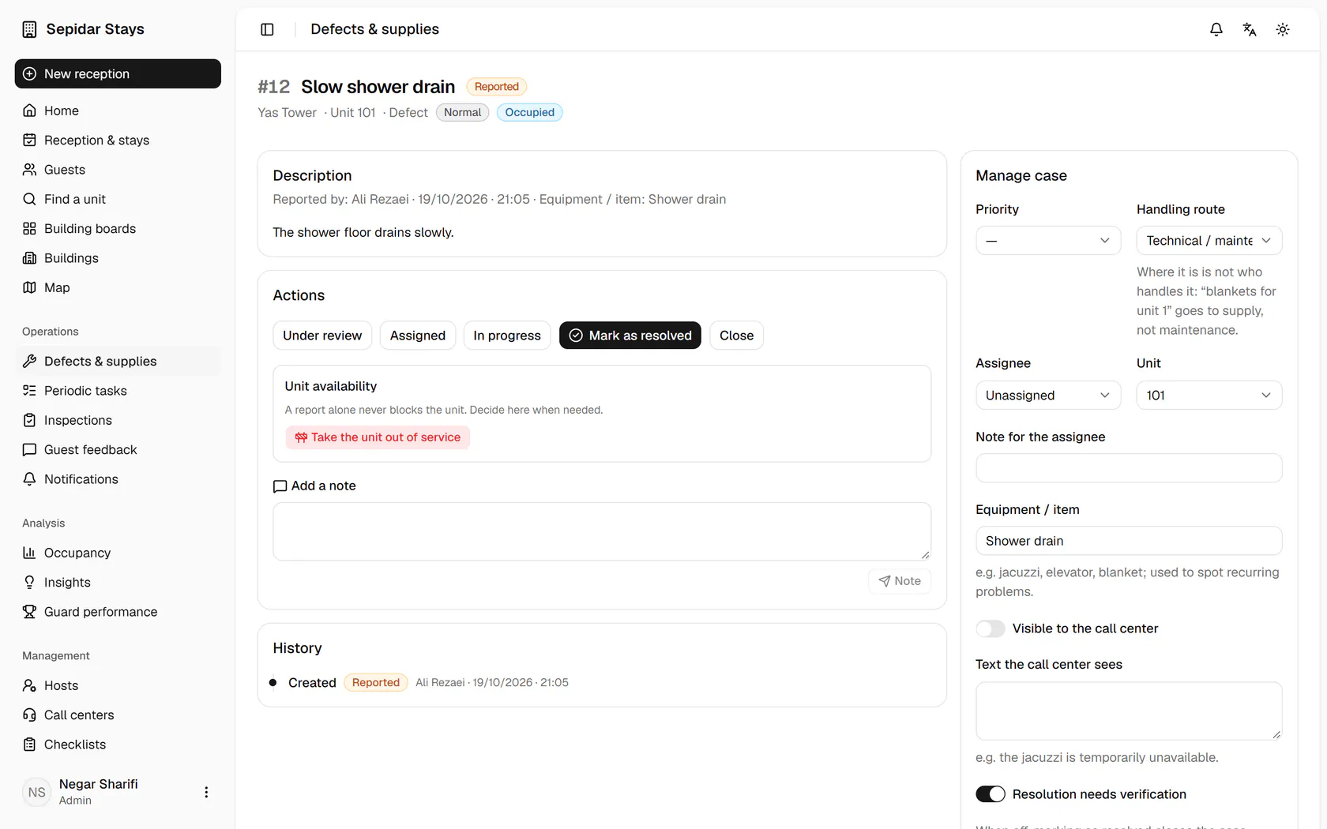Open the Handling route dropdown
Viewport: 1327px width, 829px height.
tap(1209, 241)
